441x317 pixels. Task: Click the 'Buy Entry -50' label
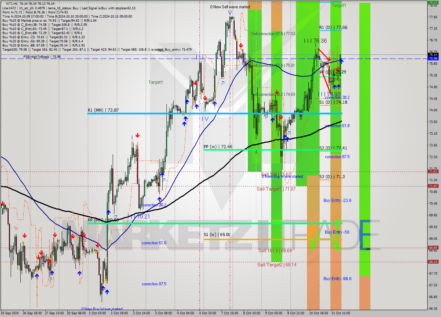click(337, 232)
